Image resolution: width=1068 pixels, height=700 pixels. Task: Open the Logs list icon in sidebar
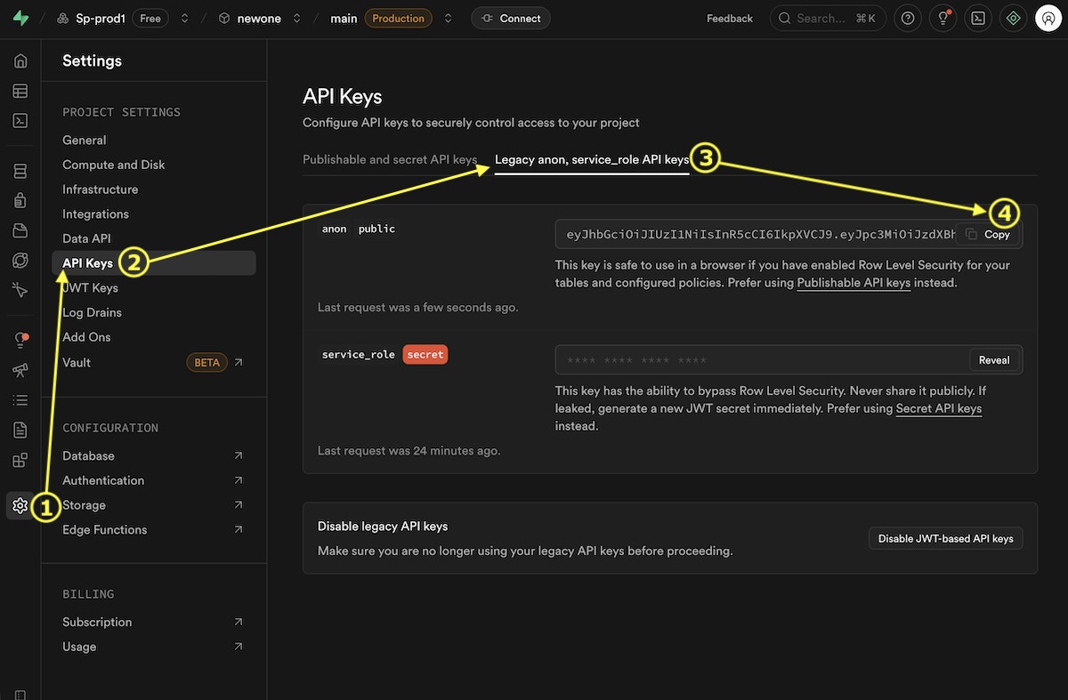(20, 400)
